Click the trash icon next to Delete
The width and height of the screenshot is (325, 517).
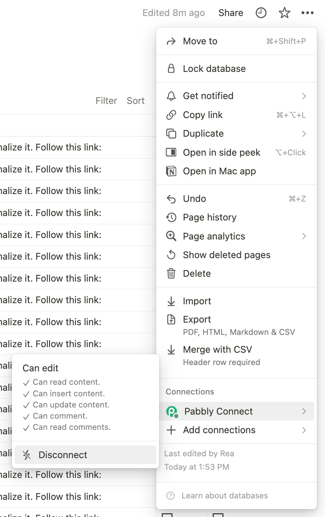(x=171, y=274)
